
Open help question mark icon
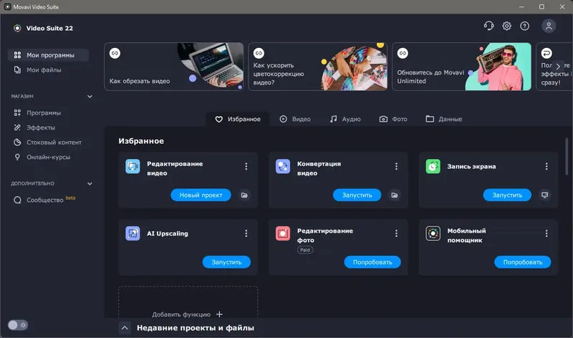click(525, 26)
